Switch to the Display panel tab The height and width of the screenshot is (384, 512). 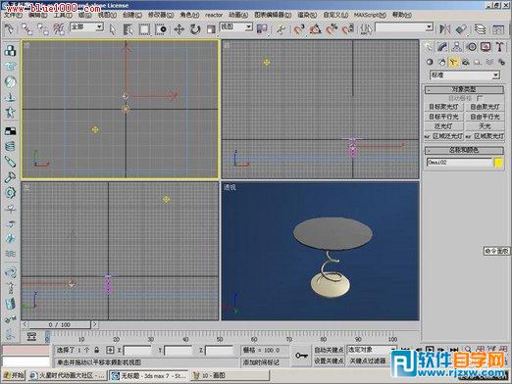[x=486, y=47]
